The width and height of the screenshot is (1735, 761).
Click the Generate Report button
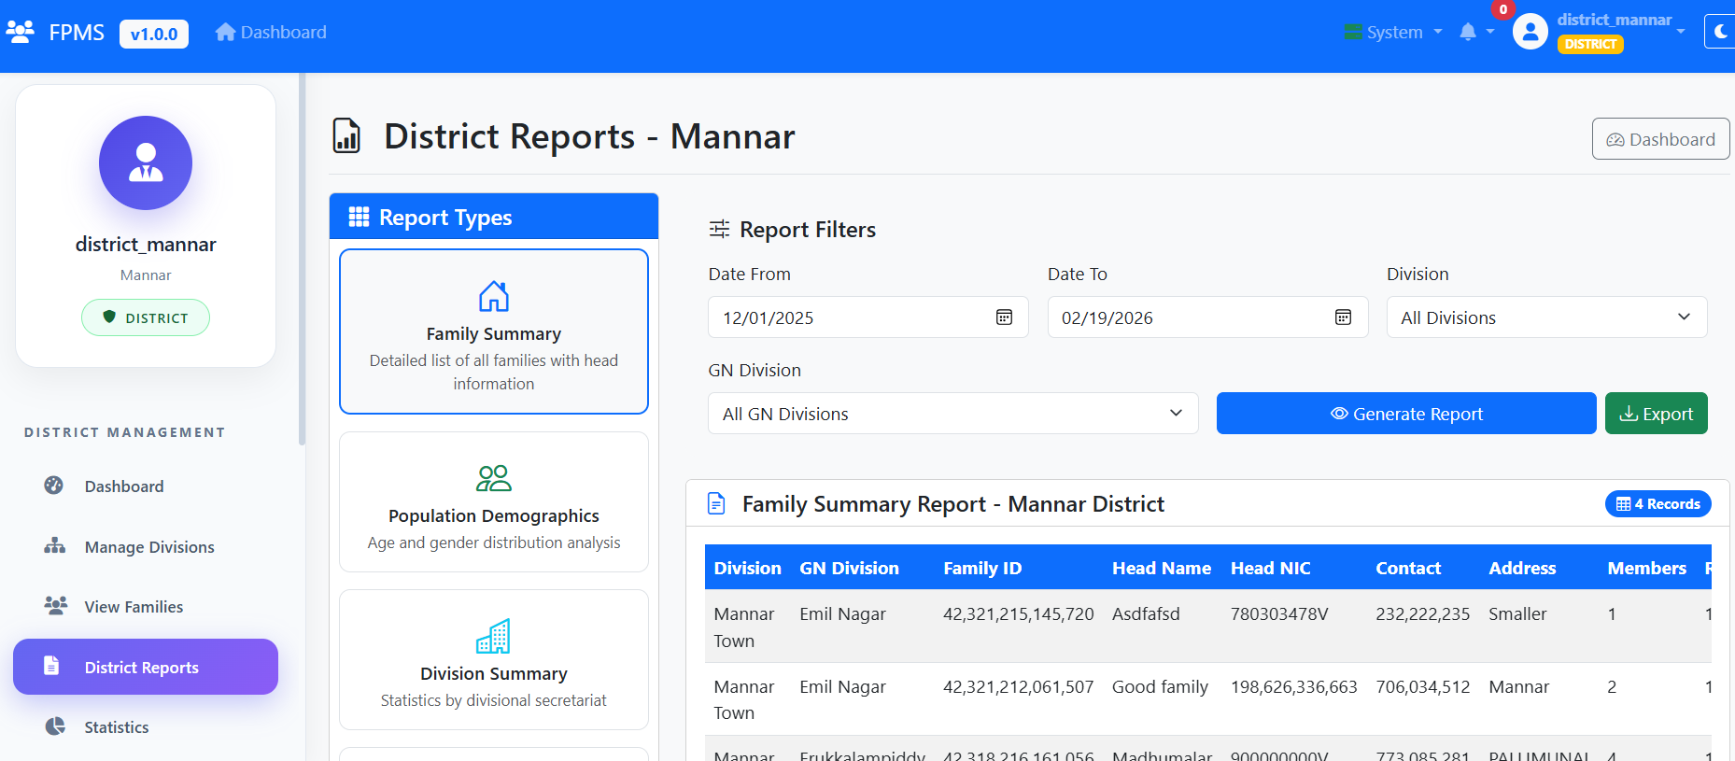coord(1405,414)
